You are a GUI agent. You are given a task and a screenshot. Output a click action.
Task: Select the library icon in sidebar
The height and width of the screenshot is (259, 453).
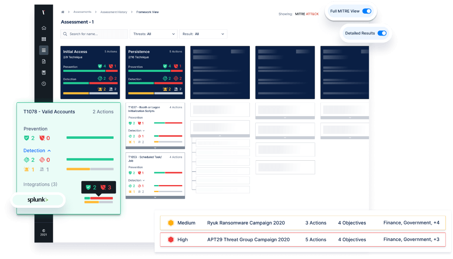pyautogui.click(x=44, y=72)
